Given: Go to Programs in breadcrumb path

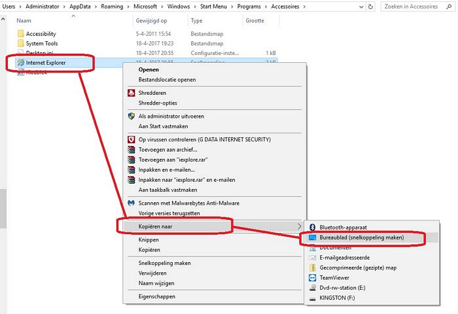Looking at the screenshot, I should click(x=249, y=7).
